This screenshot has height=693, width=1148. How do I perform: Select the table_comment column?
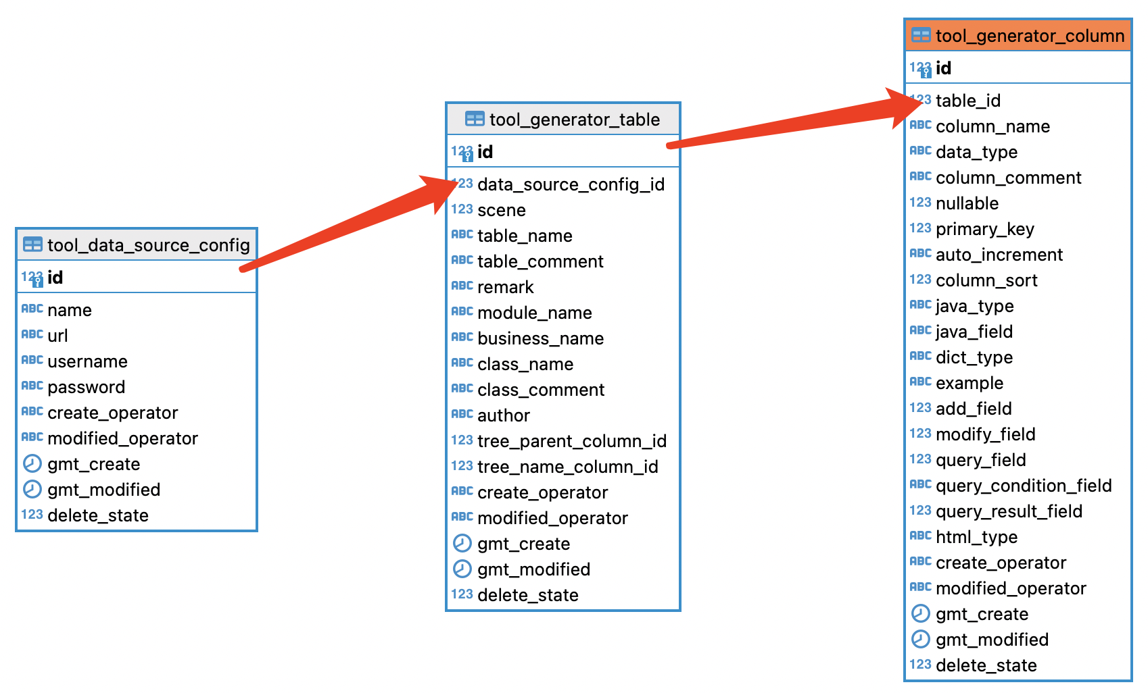click(541, 261)
